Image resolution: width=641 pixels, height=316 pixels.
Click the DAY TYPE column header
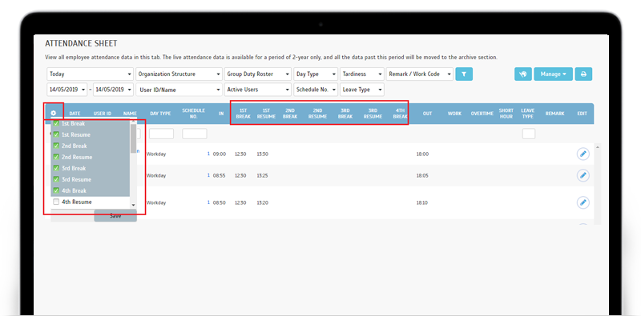pos(160,114)
